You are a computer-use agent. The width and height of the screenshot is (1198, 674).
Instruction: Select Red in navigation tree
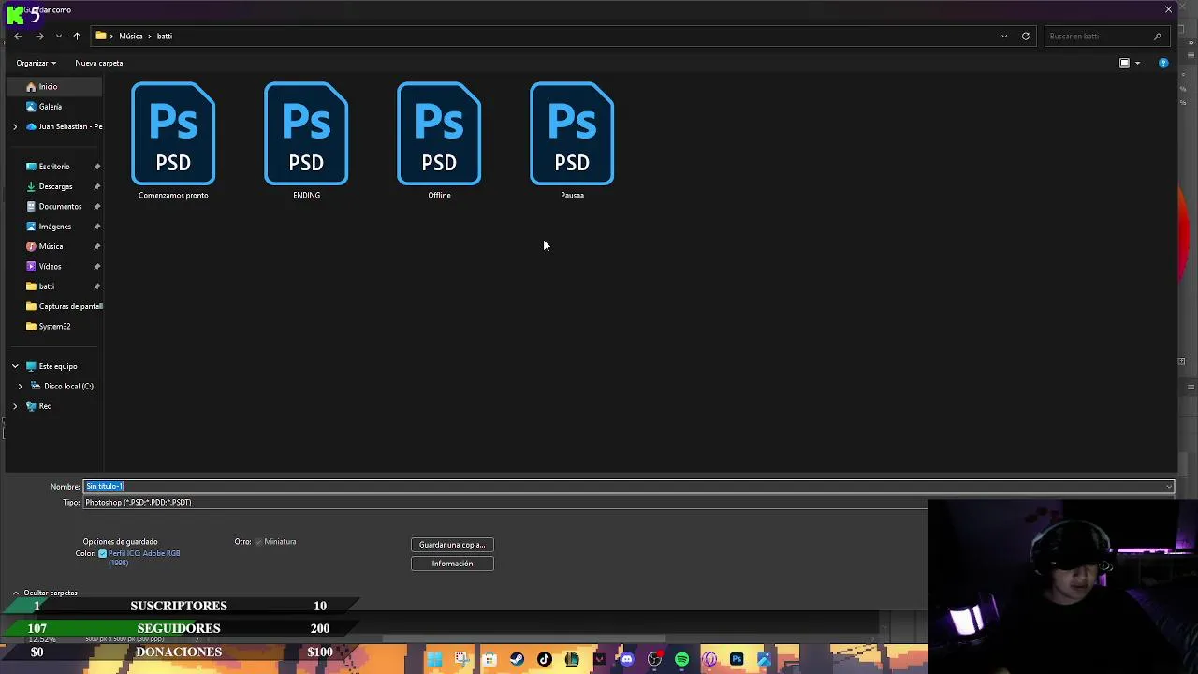45,406
